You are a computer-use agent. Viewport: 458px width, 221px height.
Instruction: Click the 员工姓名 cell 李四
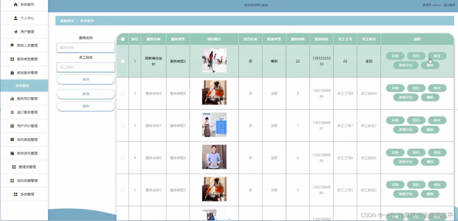[369, 61]
